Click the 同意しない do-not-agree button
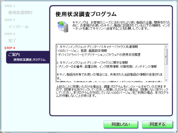Screen dimensions: 178x133 [x=121, y=125]
